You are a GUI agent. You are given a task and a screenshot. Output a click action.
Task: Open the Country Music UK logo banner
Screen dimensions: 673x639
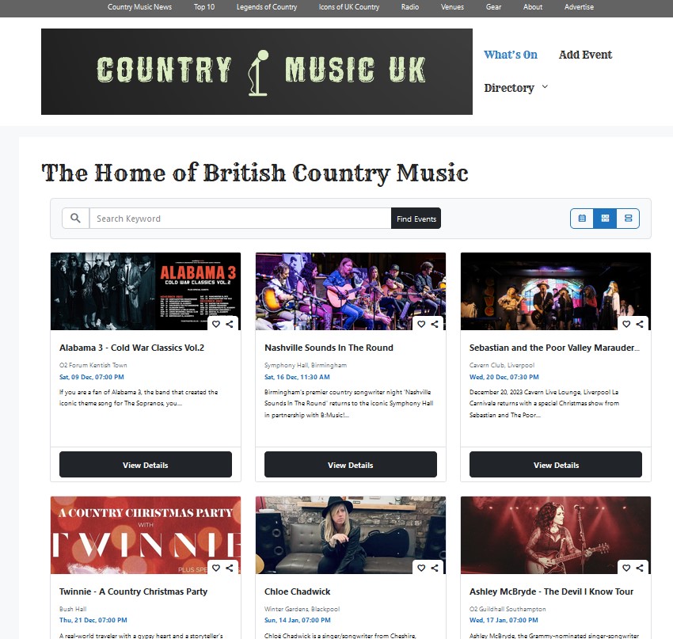pyautogui.click(x=257, y=72)
